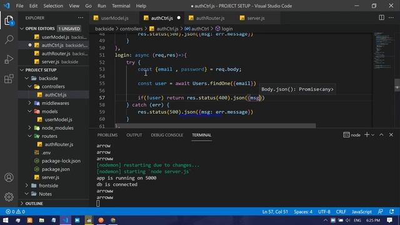Open the Windows action center icon
The height and width of the screenshot is (225, 400).
click(x=389, y=220)
